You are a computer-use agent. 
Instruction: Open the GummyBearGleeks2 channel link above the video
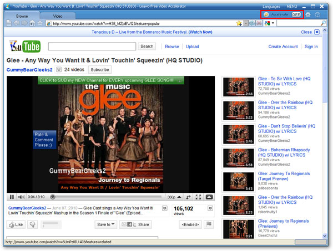click(29, 70)
